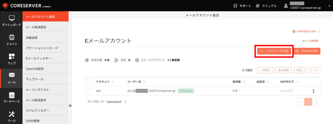Open the ドメイン section
Screen dimensions: 333x124
[11, 40]
